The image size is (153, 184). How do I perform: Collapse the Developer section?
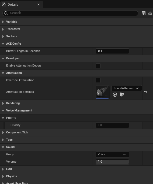pos(3,58)
